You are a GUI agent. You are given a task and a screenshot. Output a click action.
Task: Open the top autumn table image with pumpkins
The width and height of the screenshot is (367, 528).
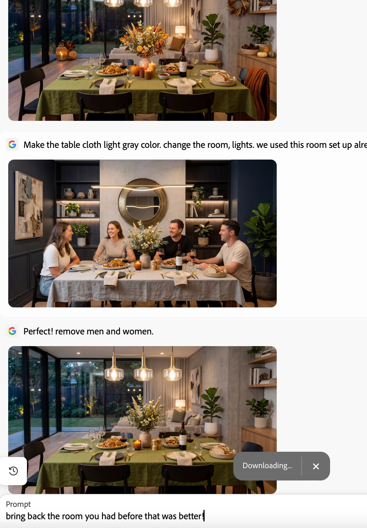(142, 60)
